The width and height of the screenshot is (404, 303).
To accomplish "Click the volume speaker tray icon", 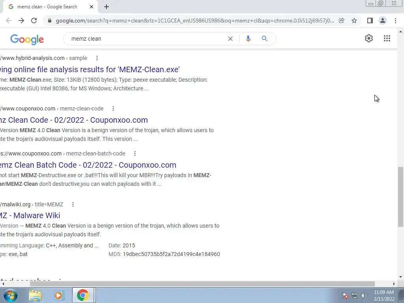I will pos(364,296).
